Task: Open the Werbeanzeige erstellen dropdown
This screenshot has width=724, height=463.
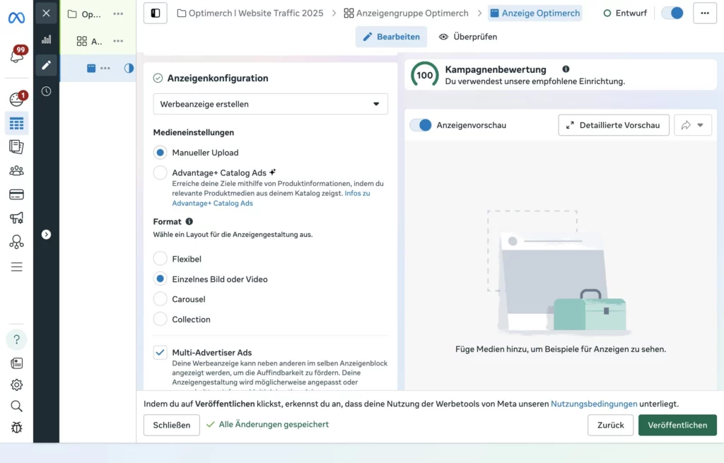Action: (x=271, y=103)
